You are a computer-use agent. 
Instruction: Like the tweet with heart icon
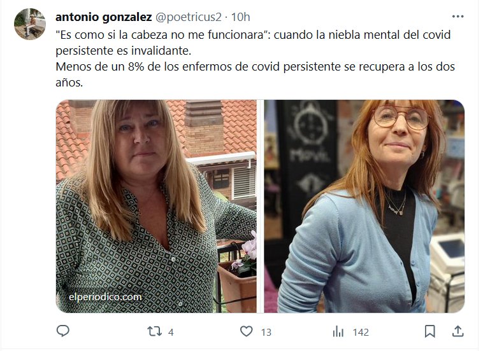coord(246,331)
